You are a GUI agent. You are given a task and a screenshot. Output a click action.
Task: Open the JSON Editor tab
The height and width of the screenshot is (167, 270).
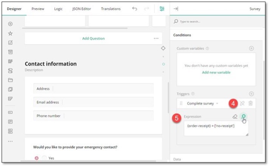[82, 9]
